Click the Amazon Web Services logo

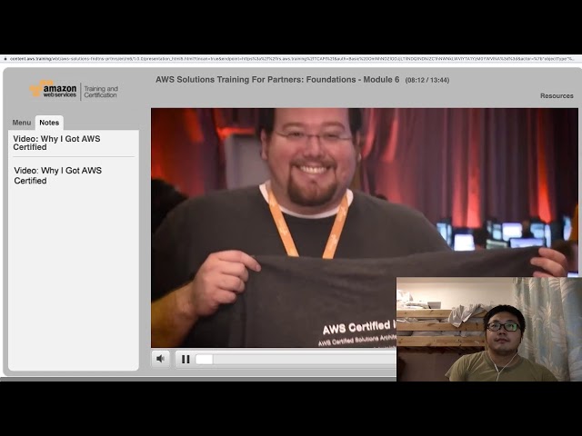tap(53, 89)
